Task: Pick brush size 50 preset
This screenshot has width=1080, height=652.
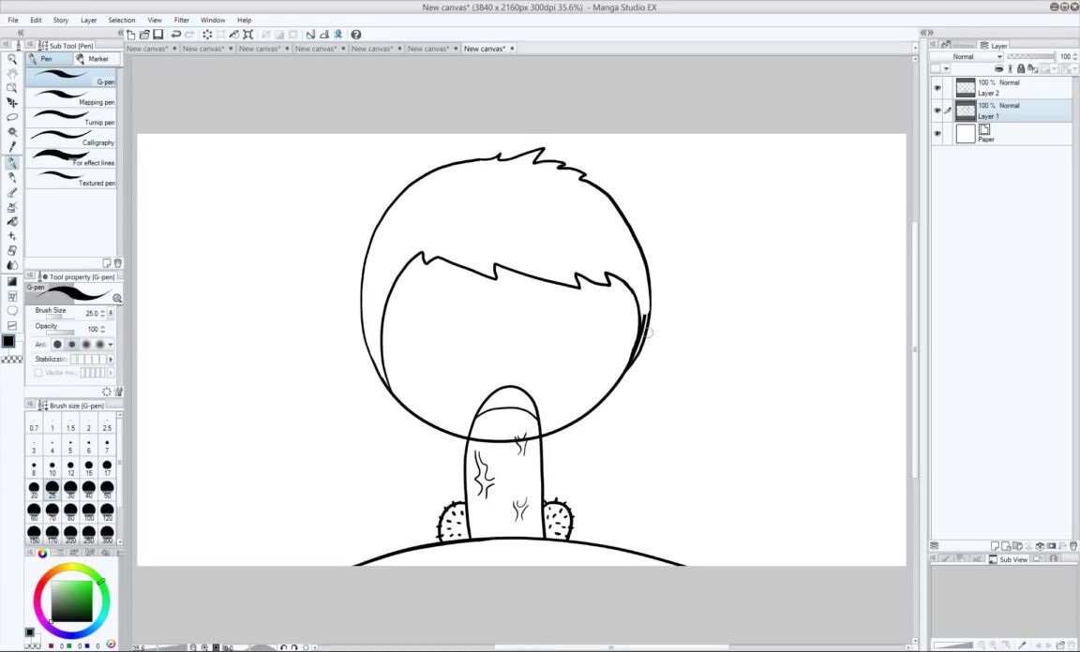Action: 107,489
